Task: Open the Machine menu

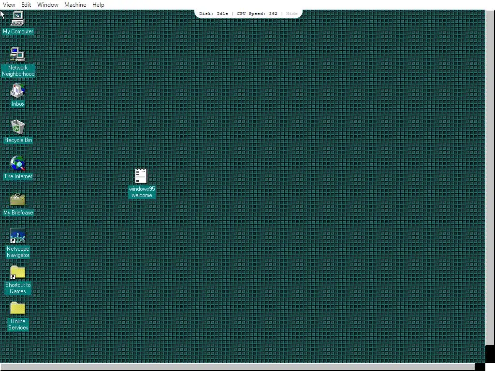Action: 75,5
